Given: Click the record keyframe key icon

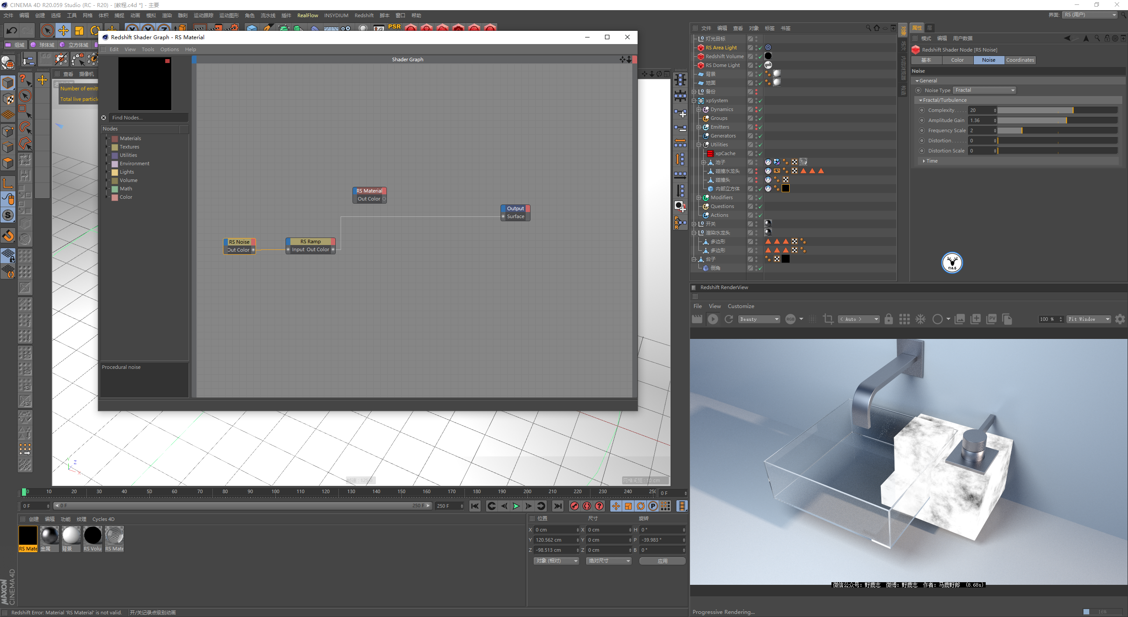Looking at the screenshot, I should click(574, 506).
